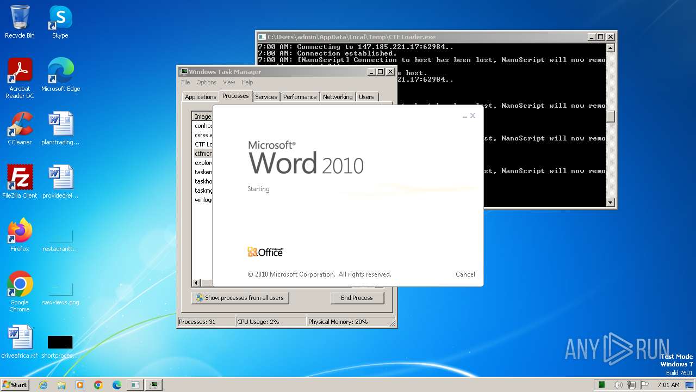
Task: Open Task Manager title bar icon menu
Action: tap(184, 72)
